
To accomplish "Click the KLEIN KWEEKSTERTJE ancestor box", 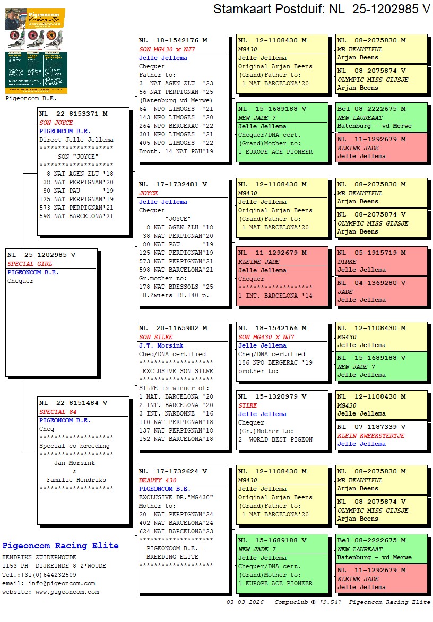I will pyautogui.click(x=381, y=435).
